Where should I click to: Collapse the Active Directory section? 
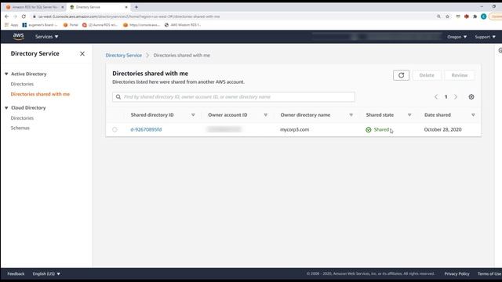[6, 74]
